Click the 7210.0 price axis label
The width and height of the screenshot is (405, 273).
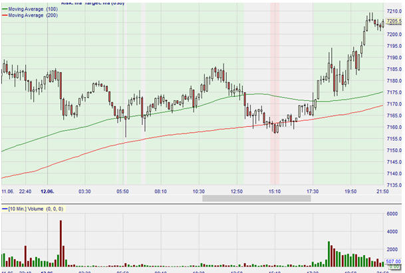point(394,11)
